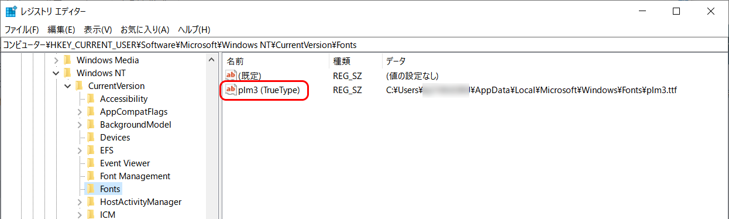The height and width of the screenshot is (219, 729).
Task: Open the お気に入り(A) menu
Action: (145, 29)
